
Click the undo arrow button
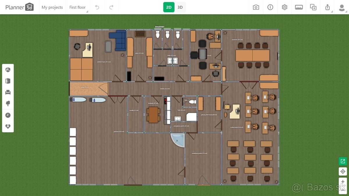pos(97,7)
